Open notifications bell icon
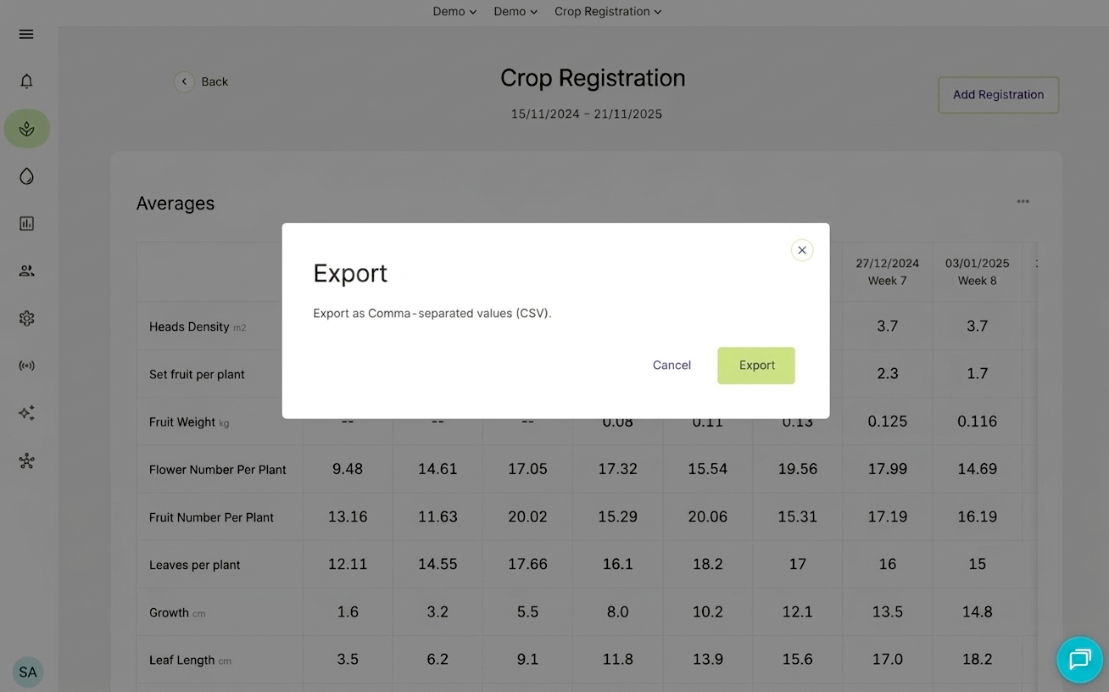The height and width of the screenshot is (692, 1109). (26, 81)
